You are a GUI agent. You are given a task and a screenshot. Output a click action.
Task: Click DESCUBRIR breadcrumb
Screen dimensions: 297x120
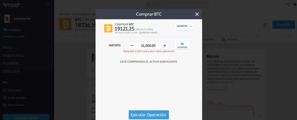64,14
